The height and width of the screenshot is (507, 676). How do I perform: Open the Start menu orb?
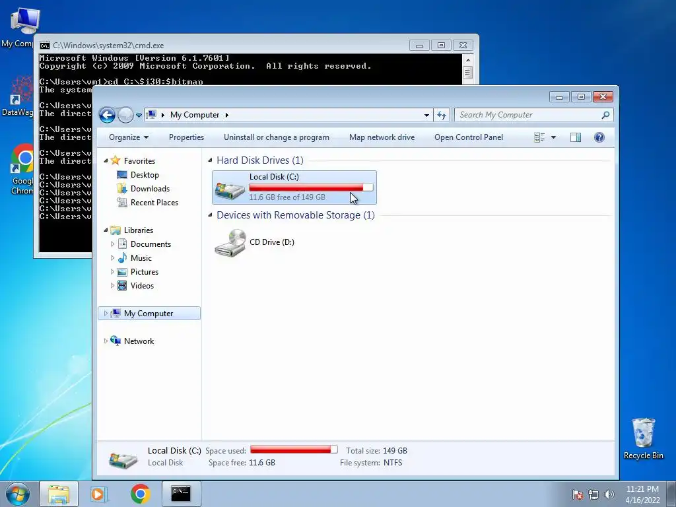click(x=18, y=494)
